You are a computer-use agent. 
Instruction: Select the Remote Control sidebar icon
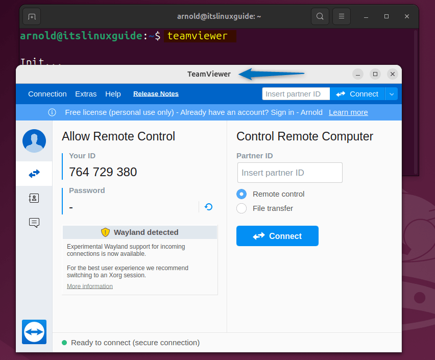pos(34,173)
